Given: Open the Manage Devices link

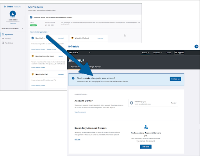Looking at the screenshot, I should coord(51,49).
